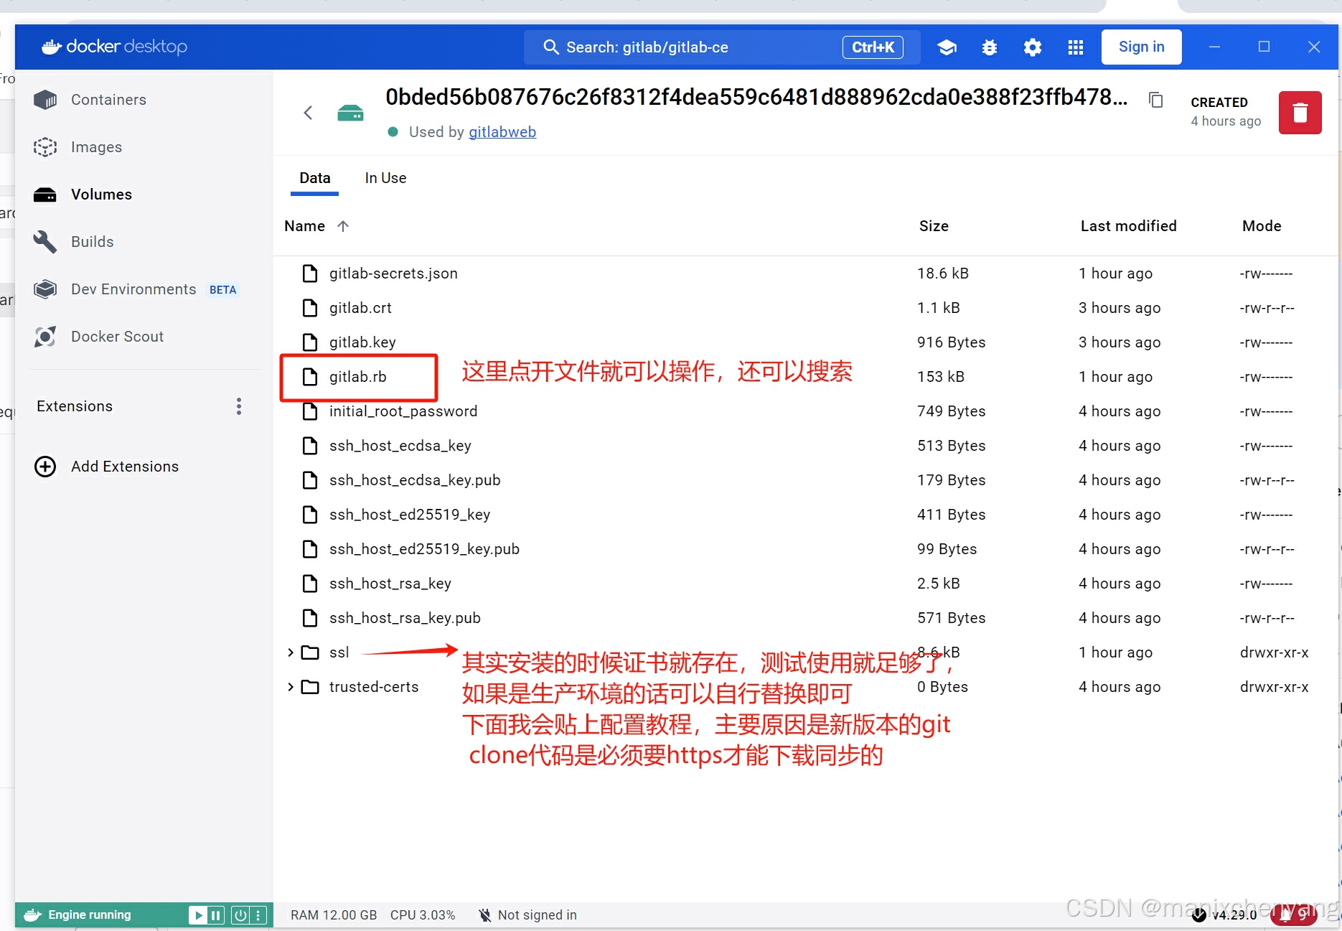Click the Ctrl+K shortcut badge

coord(873,47)
